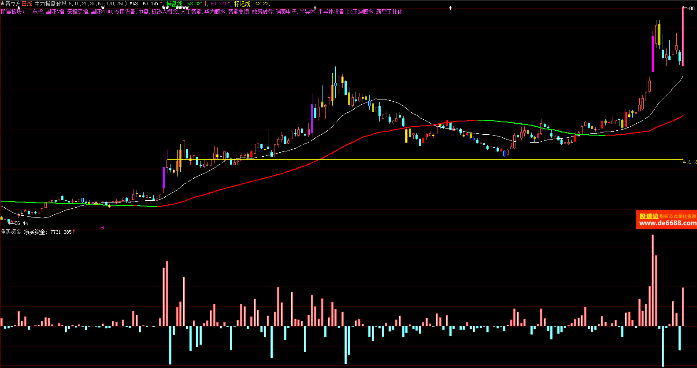Image resolution: width=697 pixels, height=368 pixels.
Task: Click the green 操盘线 legend label
Action: pyautogui.click(x=174, y=4)
